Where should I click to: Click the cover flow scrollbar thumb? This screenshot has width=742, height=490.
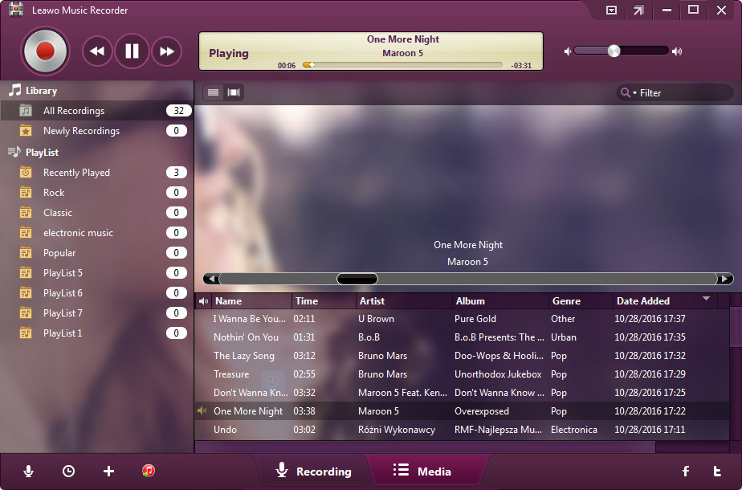tap(357, 279)
